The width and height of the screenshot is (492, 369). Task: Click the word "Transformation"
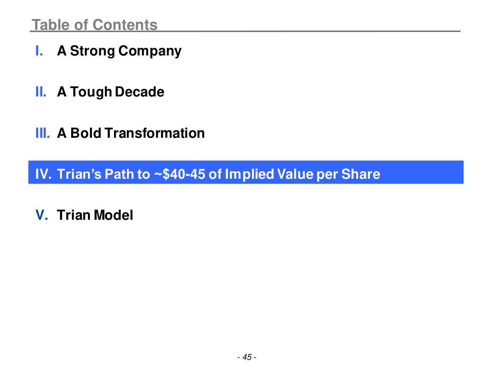click(154, 133)
